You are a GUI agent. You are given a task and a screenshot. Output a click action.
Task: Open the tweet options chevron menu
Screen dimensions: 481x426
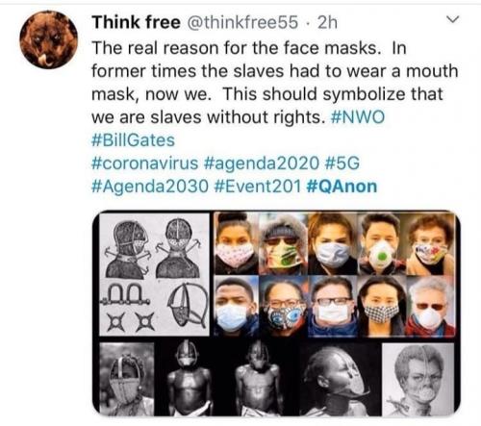click(453, 19)
